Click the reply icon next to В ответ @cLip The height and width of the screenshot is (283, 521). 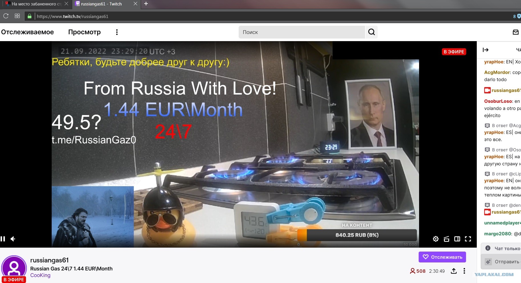coord(487,174)
